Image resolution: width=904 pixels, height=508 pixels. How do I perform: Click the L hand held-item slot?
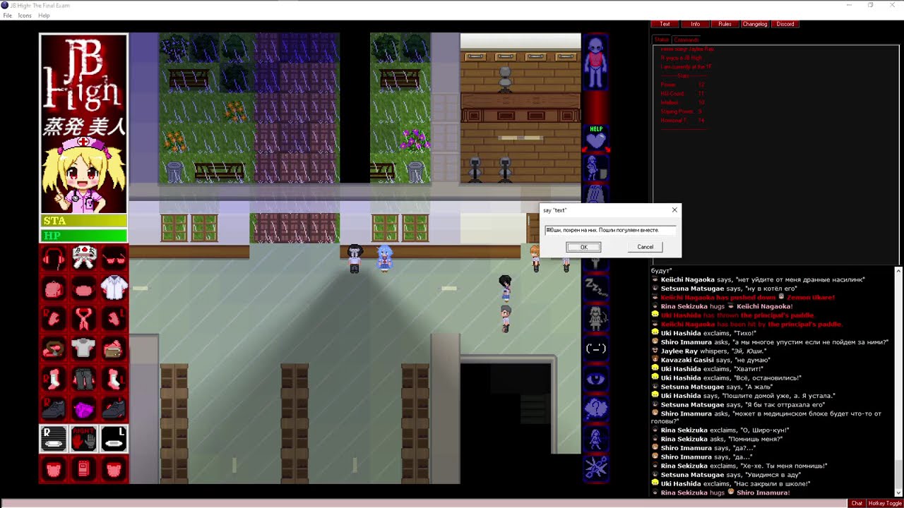click(x=114, y=439)
